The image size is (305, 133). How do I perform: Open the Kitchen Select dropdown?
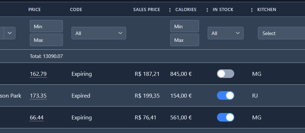pos(281,33)
